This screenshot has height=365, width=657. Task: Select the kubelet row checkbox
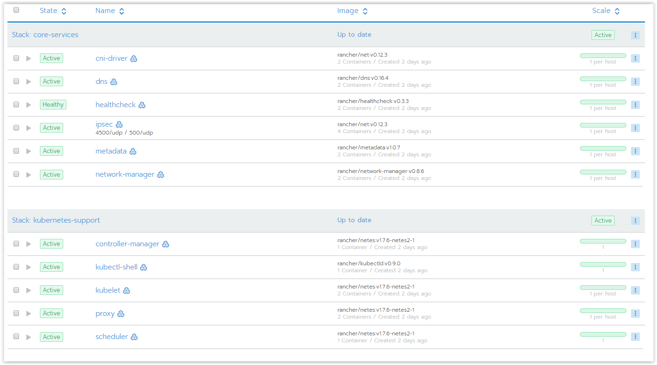[16, 290]
